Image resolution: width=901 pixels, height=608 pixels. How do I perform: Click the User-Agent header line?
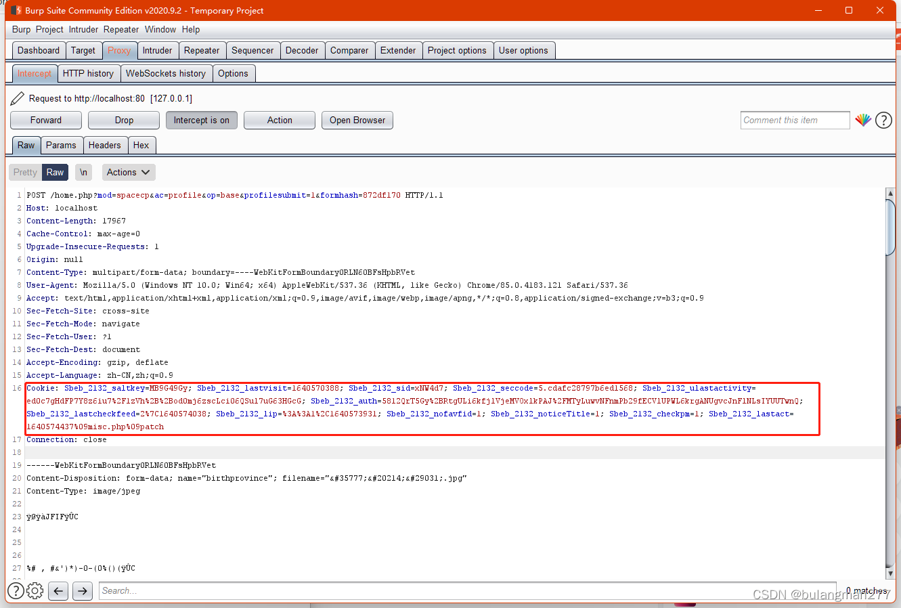pyautogui.click(x=327, y=285)
